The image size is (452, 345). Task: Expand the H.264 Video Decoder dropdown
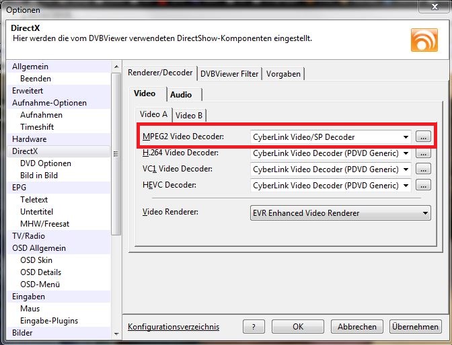[405, 153]
